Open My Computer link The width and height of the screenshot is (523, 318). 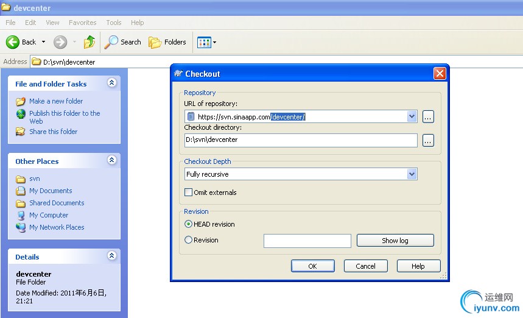point(49,215)
